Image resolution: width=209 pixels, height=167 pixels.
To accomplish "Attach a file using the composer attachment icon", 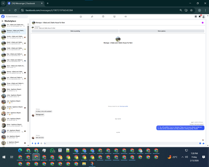I will [36, 143].
